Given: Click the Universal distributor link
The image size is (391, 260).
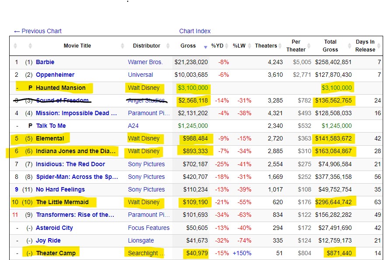Looking at the screenshot, I should coord(140,75).
